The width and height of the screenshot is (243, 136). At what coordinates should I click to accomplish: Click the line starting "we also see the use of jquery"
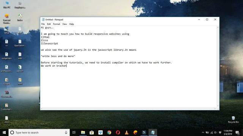(88, 50)
